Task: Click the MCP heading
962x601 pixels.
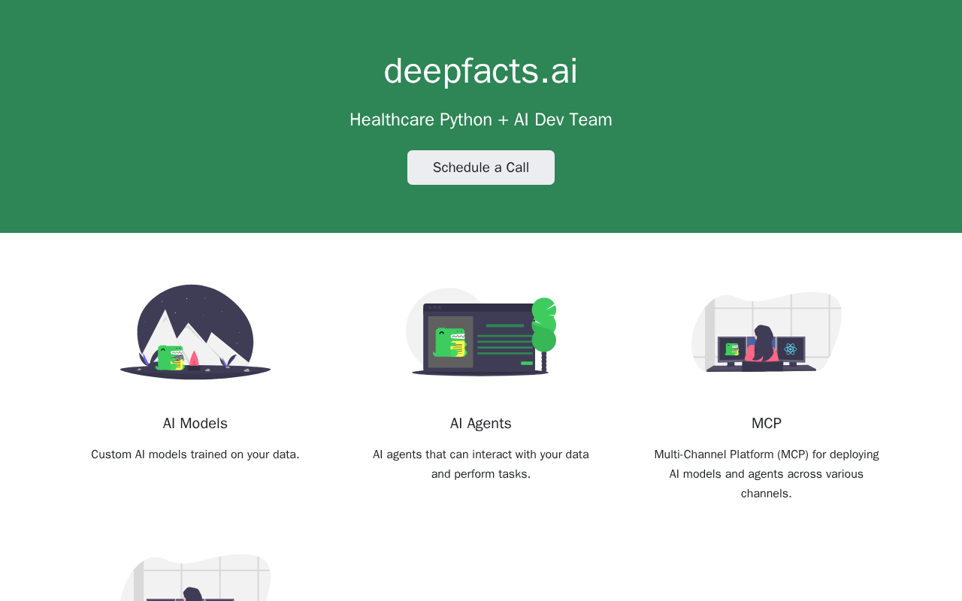Action: point(767,423)
